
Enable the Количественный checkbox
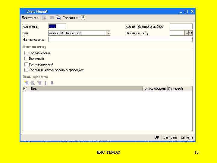(x=26, y=64)
